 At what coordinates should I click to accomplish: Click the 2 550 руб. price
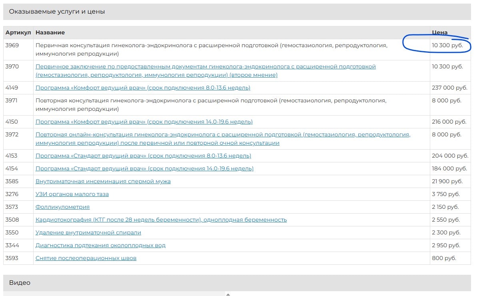446,220
